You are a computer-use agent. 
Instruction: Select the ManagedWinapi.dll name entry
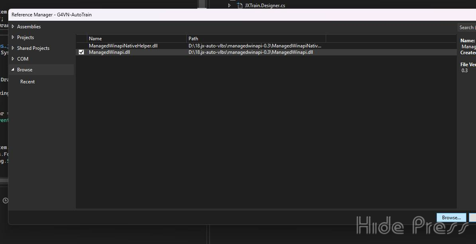[x=109, y=52]
